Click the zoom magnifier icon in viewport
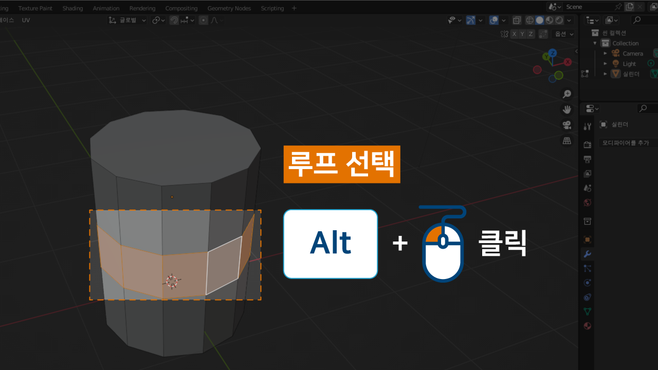Screen dimensions: 658x370 pyautogui.click(x=567, y=94)
